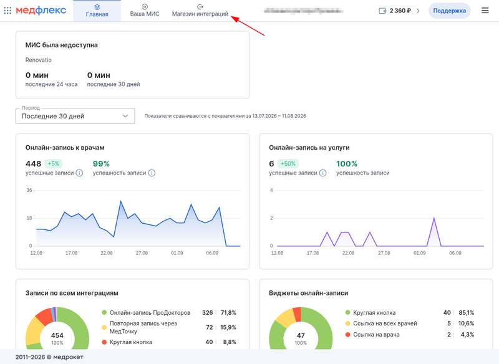
Task: Click the 71,8% share value
Action: coord(228,312)
